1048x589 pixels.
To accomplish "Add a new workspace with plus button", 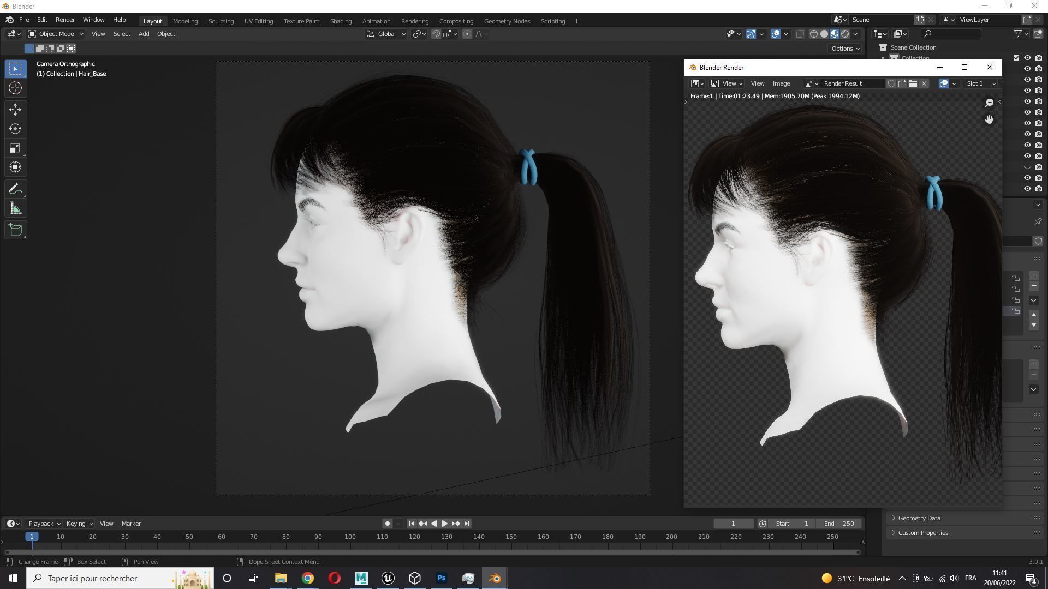I will (576, 21).
